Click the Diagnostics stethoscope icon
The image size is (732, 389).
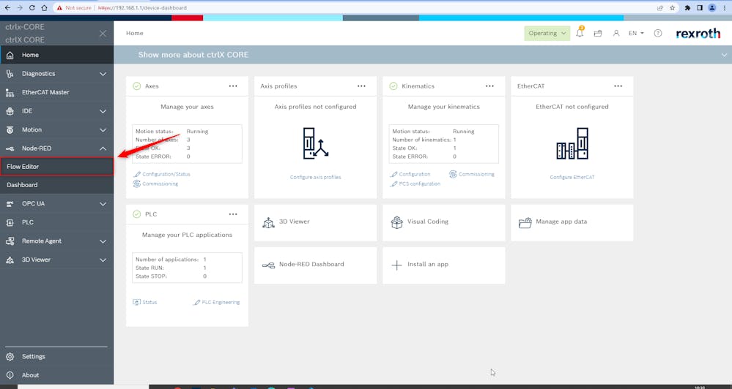(10, 74)
